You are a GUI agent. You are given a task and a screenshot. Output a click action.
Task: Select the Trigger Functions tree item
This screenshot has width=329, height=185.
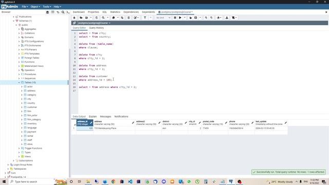coord(33,149)
